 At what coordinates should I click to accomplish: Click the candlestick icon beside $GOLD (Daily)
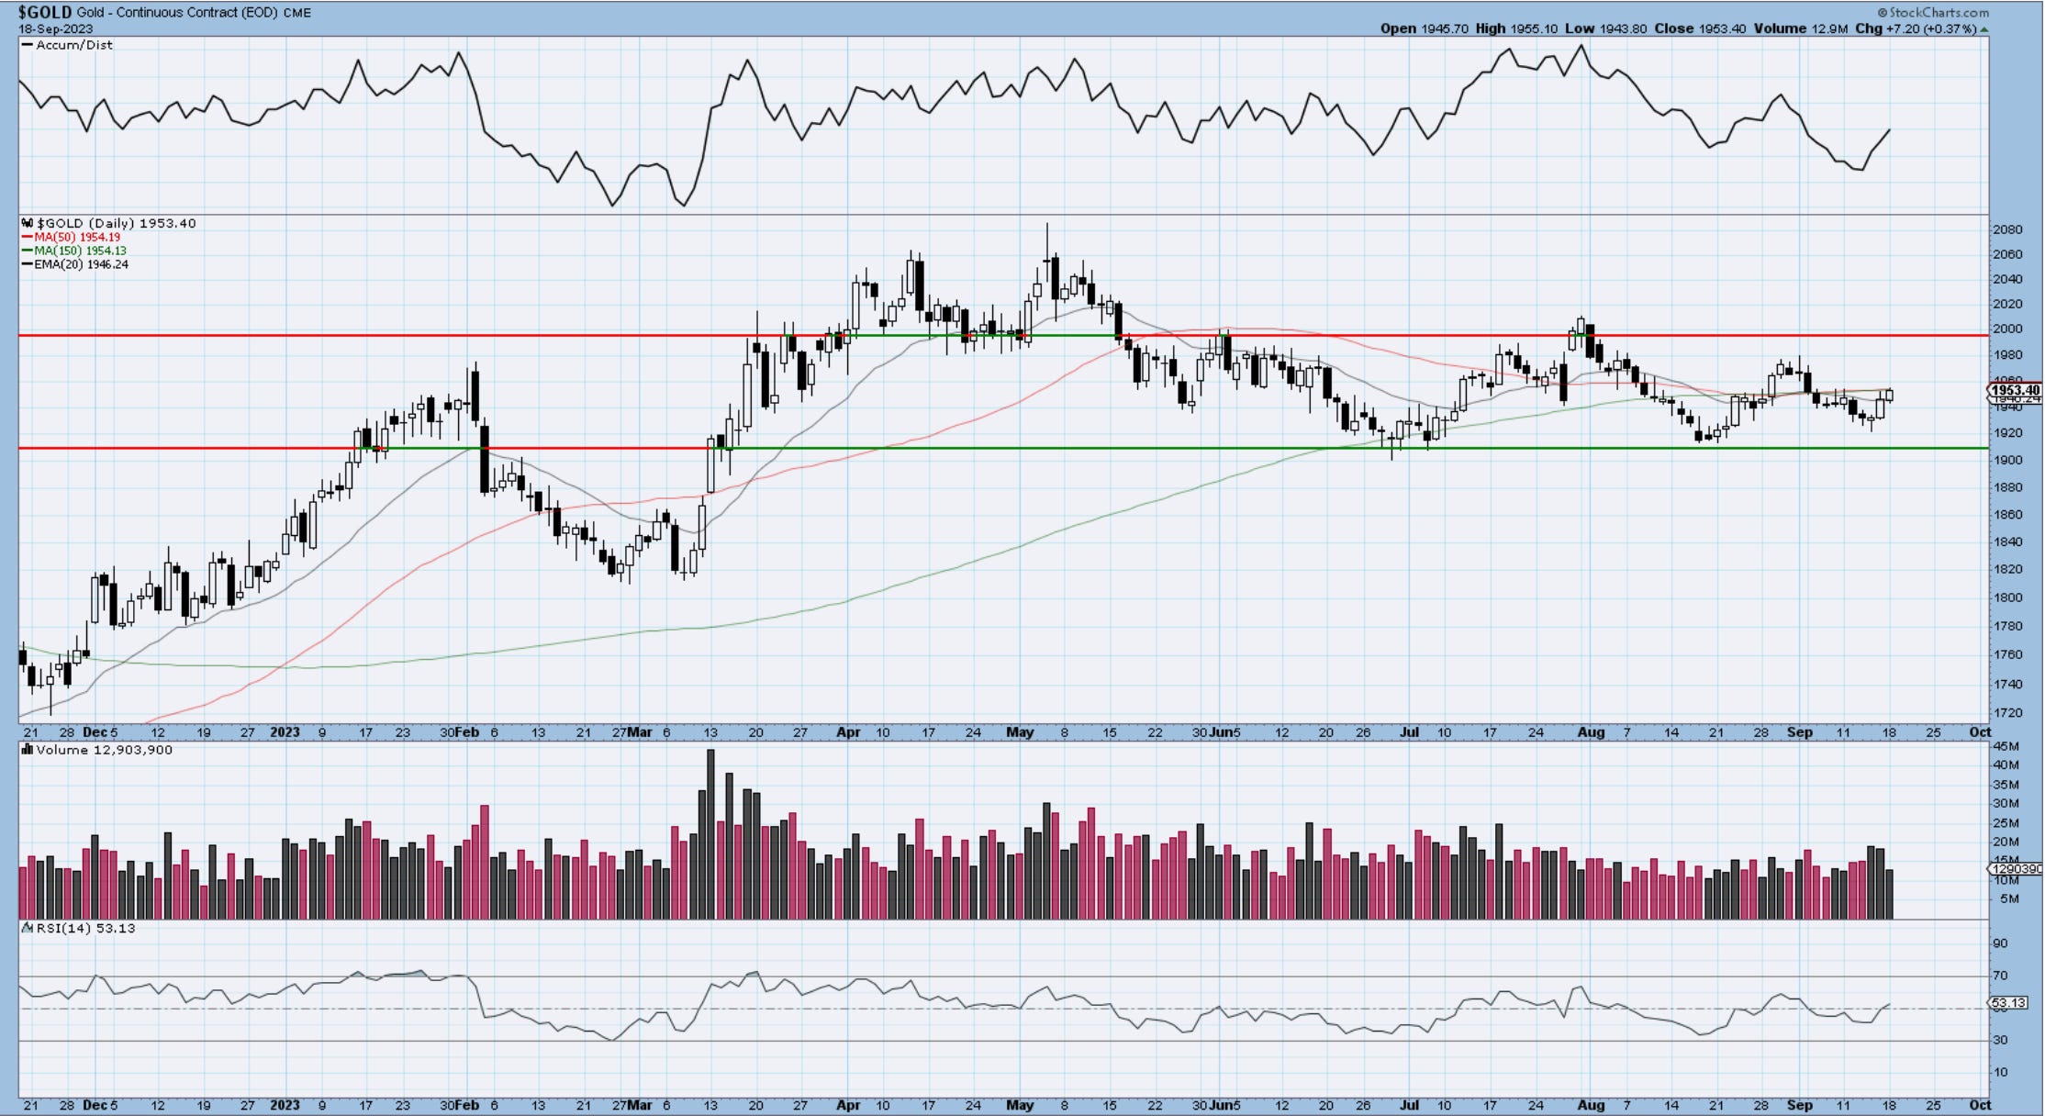click(x=28, y=223)
